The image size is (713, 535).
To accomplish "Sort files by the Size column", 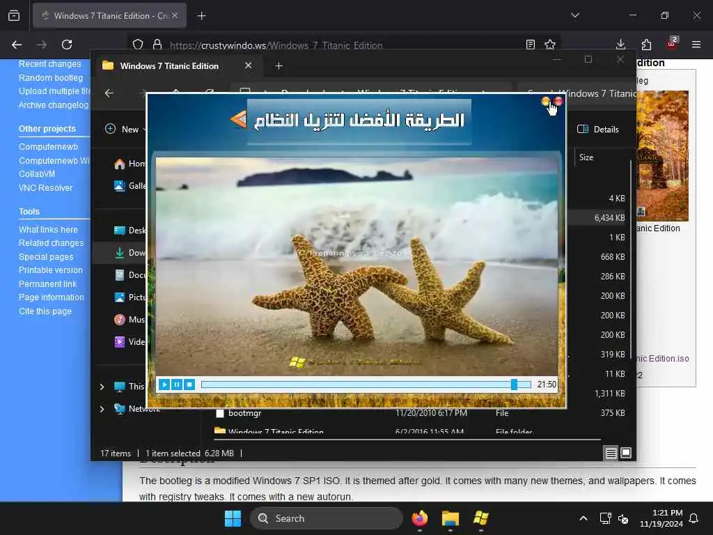I will [586, 157].
